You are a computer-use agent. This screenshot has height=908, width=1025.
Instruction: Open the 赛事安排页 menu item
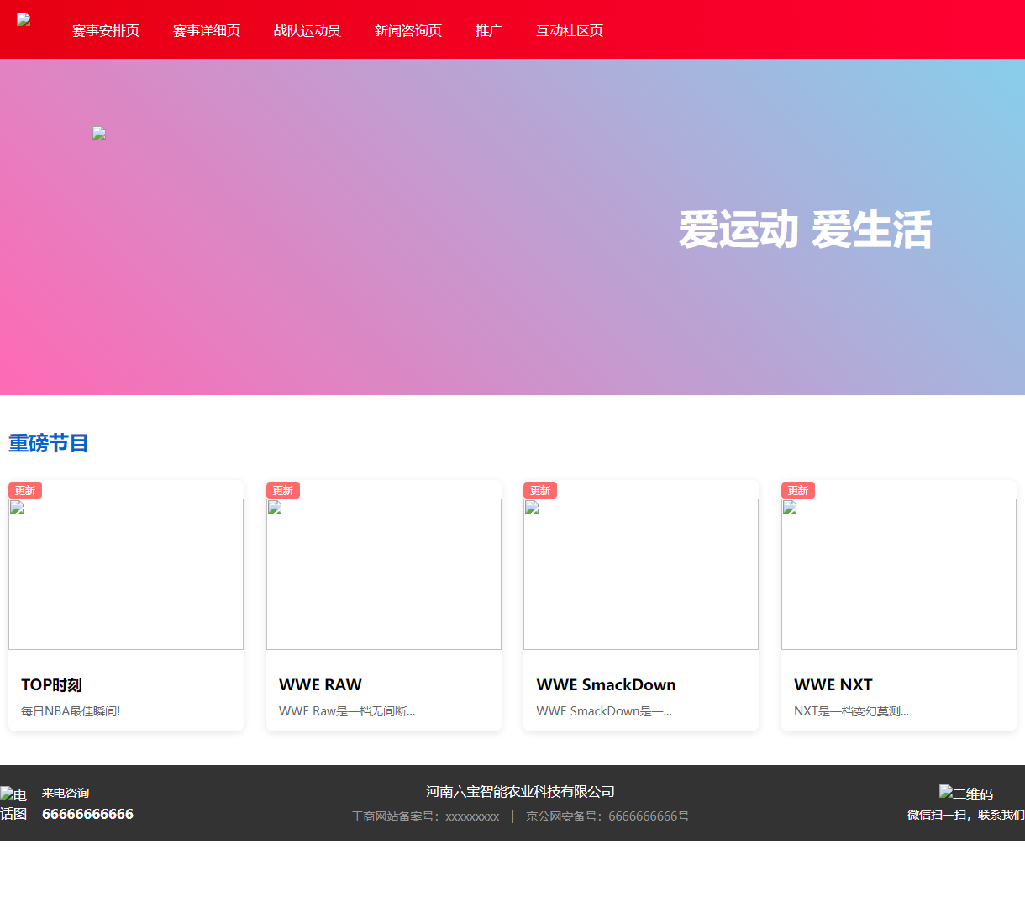click(105, 30)
